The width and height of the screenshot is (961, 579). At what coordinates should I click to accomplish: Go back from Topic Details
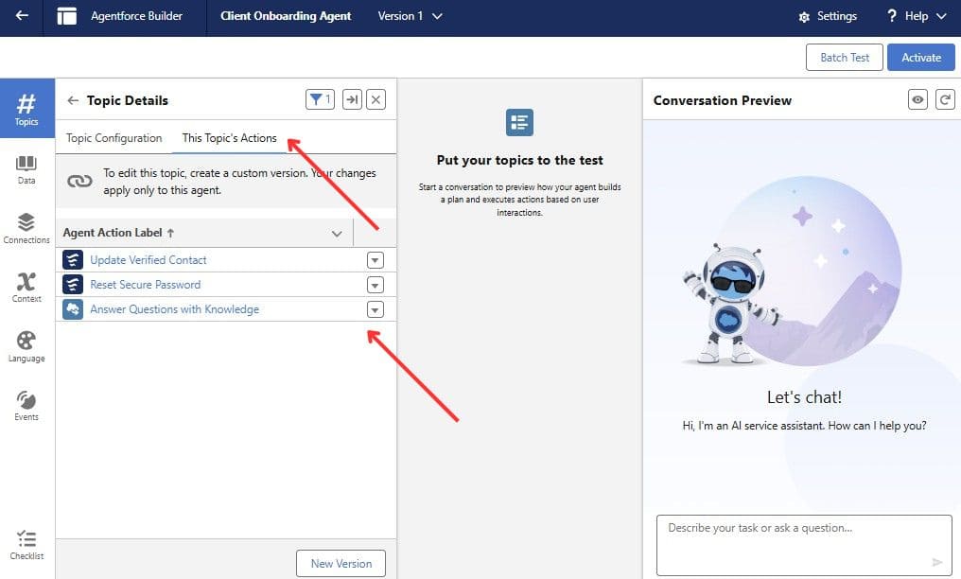tap(73, 100)
